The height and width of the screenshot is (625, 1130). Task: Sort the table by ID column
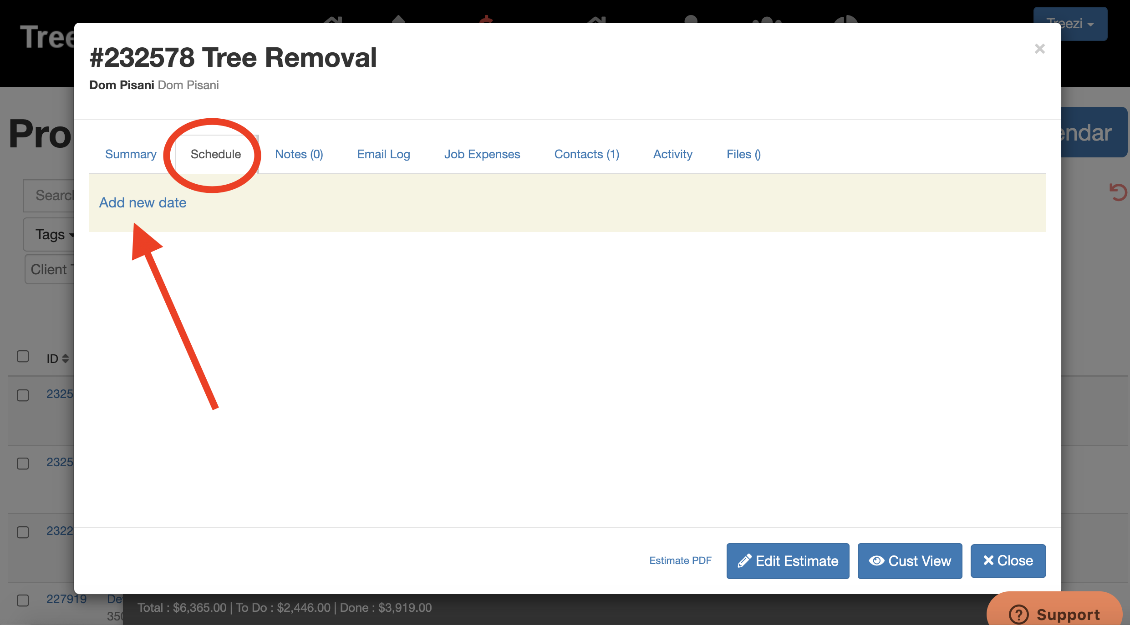tap(57, 358)
